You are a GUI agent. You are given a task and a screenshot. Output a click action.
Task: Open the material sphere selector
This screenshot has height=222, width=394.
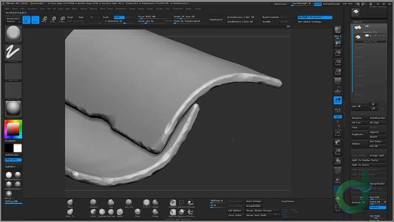[x=14, y=109]
